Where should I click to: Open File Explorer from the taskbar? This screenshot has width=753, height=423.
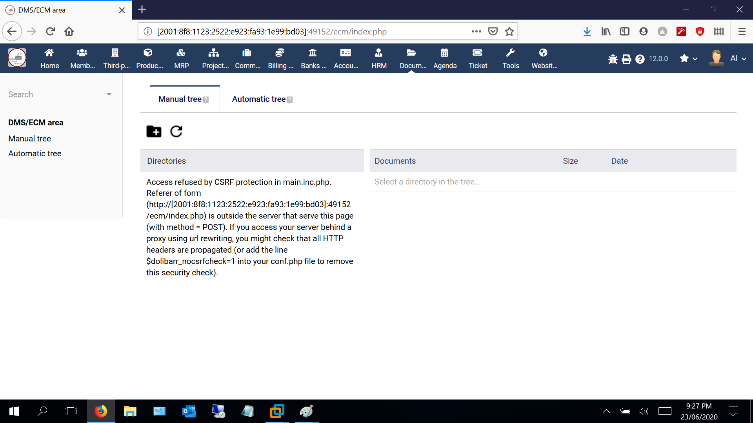click(130, 411)
